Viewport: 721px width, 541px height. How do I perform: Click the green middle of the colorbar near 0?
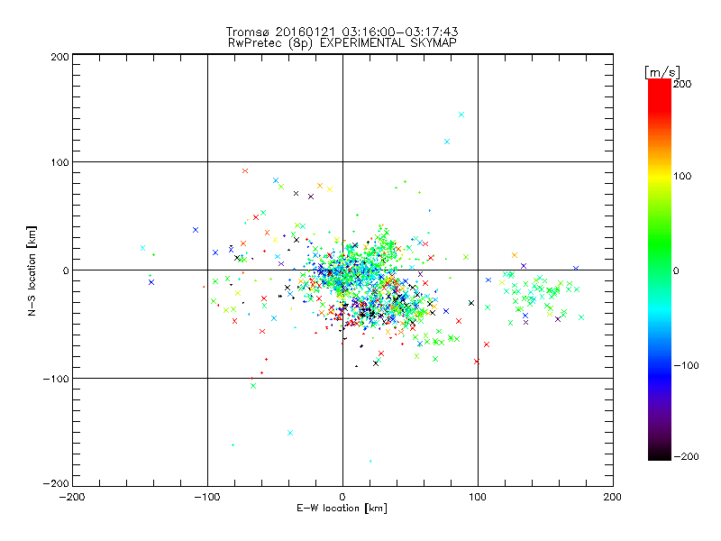tap(660, 270)
